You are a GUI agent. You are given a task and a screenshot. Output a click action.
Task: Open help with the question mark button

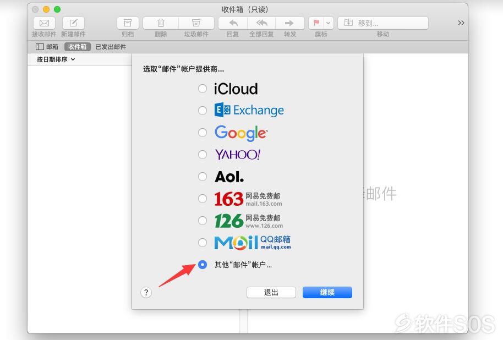(x=146, y=293)
